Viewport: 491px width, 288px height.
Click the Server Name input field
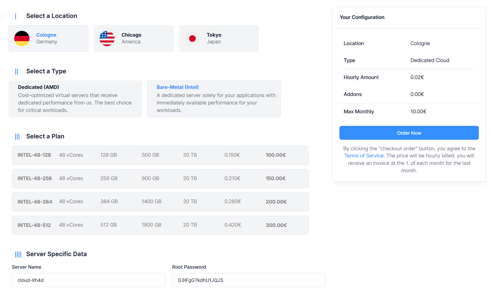click(x=89, y=280)
